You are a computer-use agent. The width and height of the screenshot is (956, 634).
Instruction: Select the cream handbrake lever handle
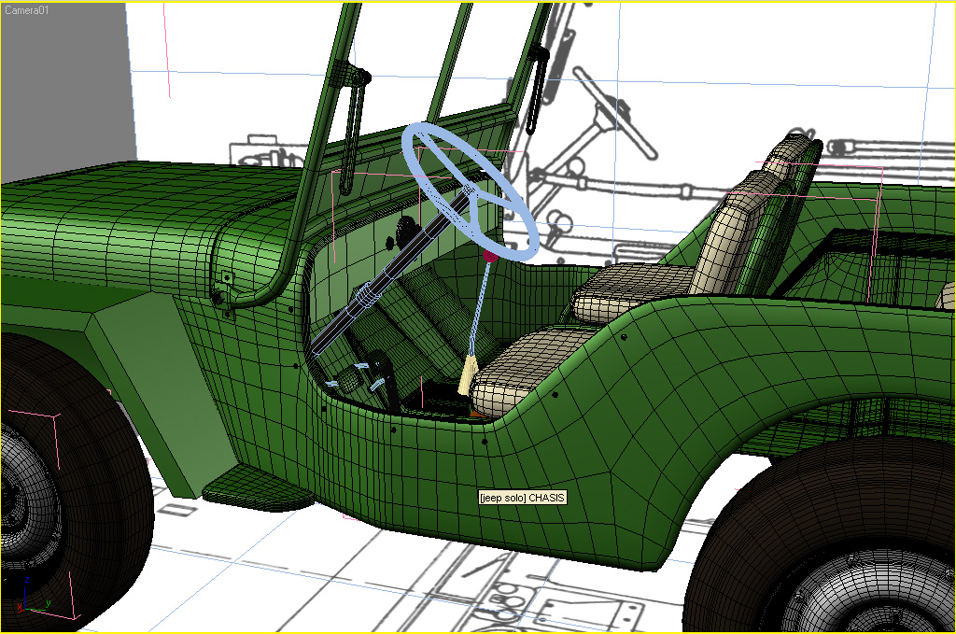[467, 376]
